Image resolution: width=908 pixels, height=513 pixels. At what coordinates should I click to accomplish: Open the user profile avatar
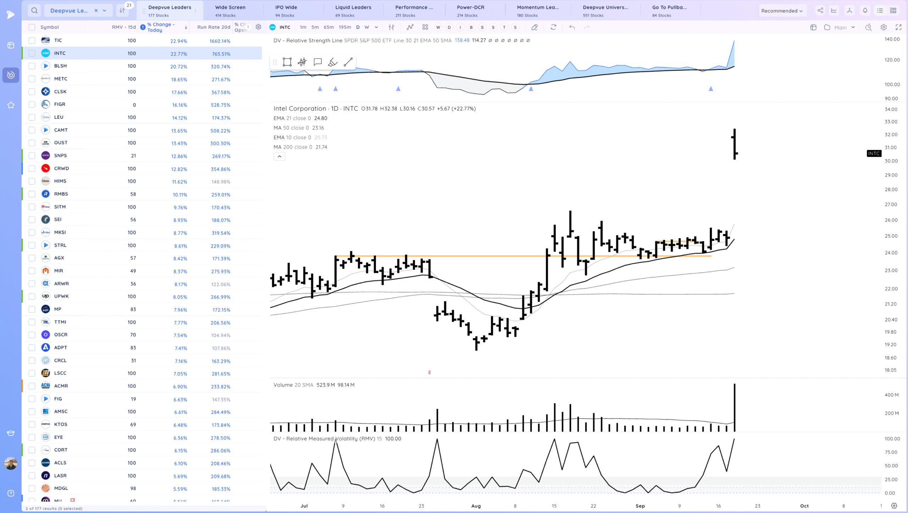coord(11,463)
